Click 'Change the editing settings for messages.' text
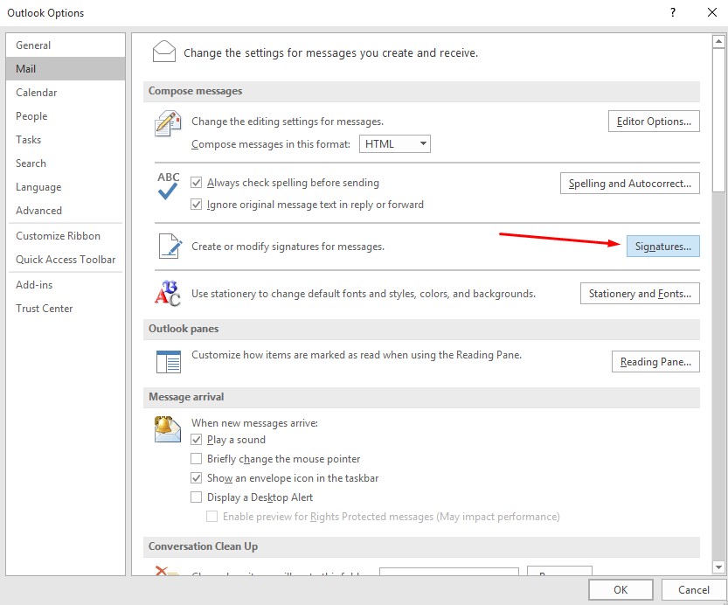Viewport: 728px width, 605px height. click(x=288, y=122)
